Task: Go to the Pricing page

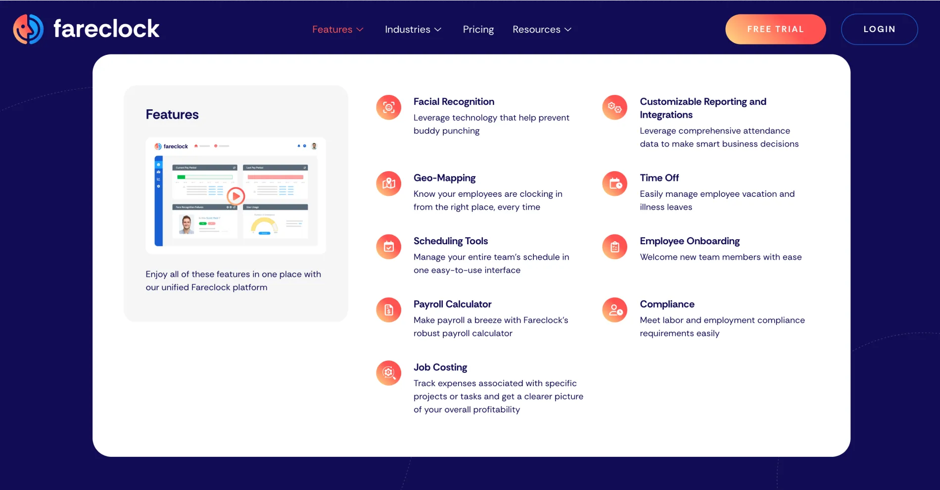Action: [478, 29]
